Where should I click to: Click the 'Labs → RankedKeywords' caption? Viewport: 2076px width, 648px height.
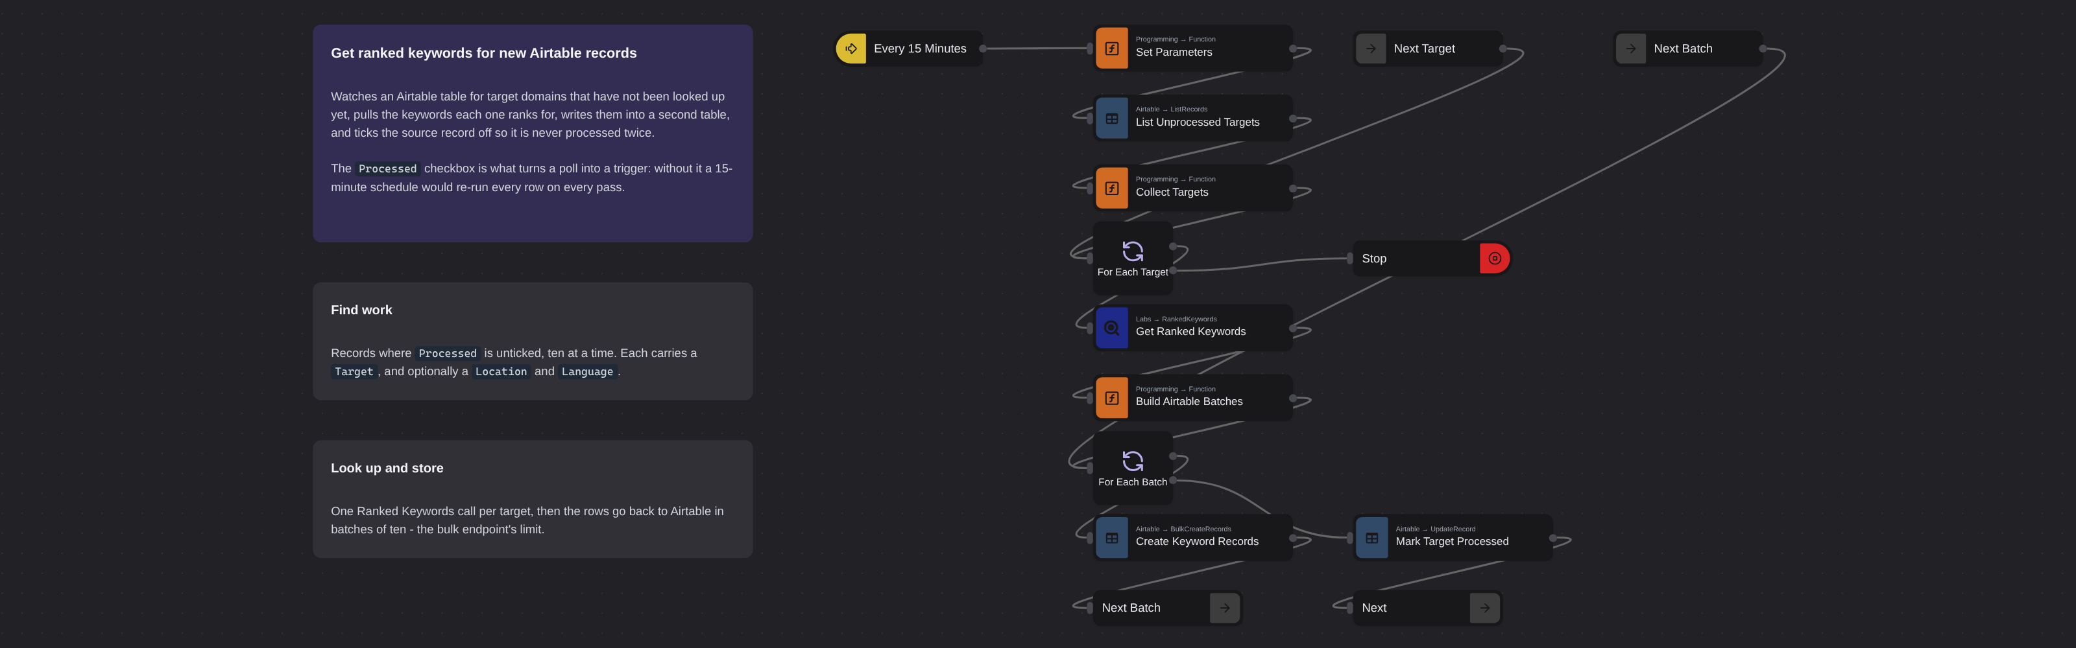pyautogui.click(x=1176, y=319)
